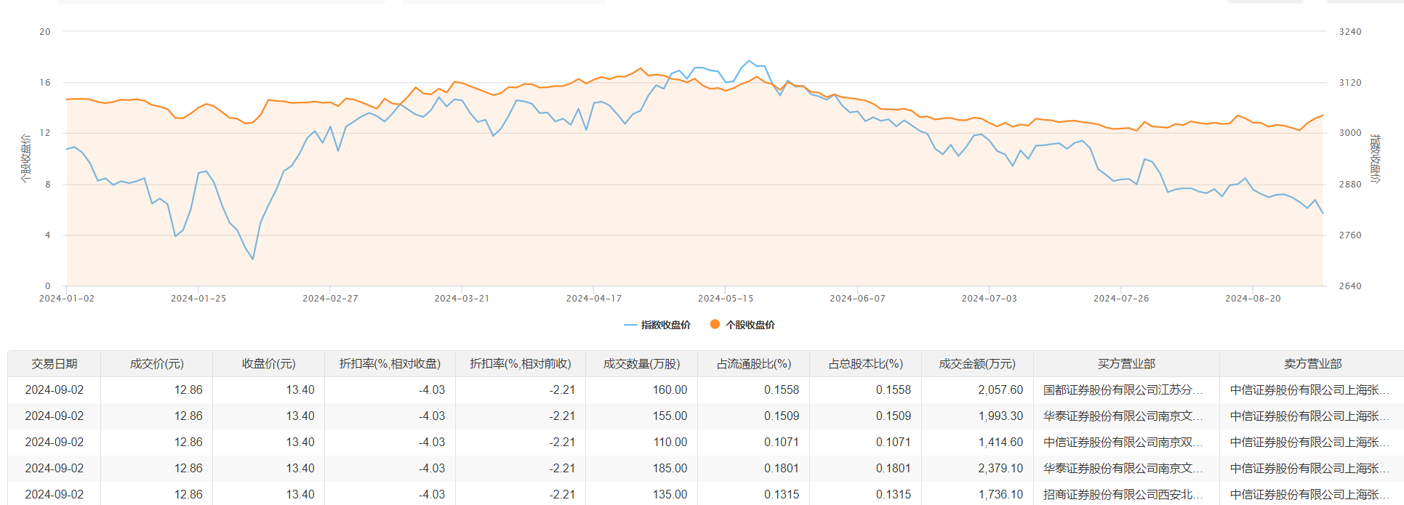The height and width of the screenshot is (505, 1404).
Task: Click the 成交价(元) column header
Action: [x=157, y=364]
